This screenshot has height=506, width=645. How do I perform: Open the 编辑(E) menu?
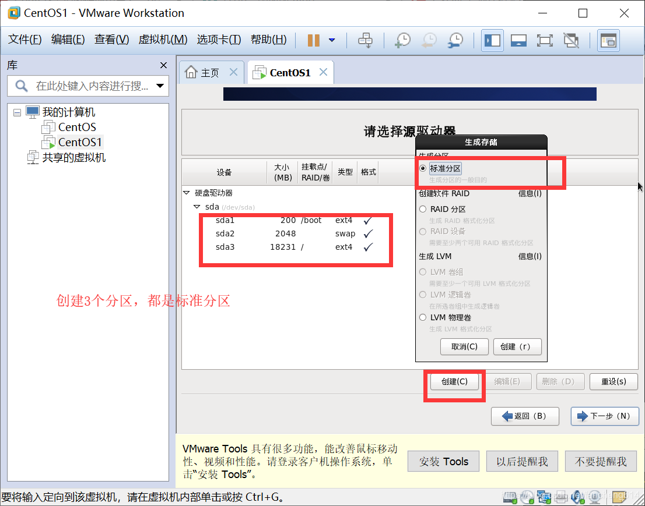click(x=68, y=40)
